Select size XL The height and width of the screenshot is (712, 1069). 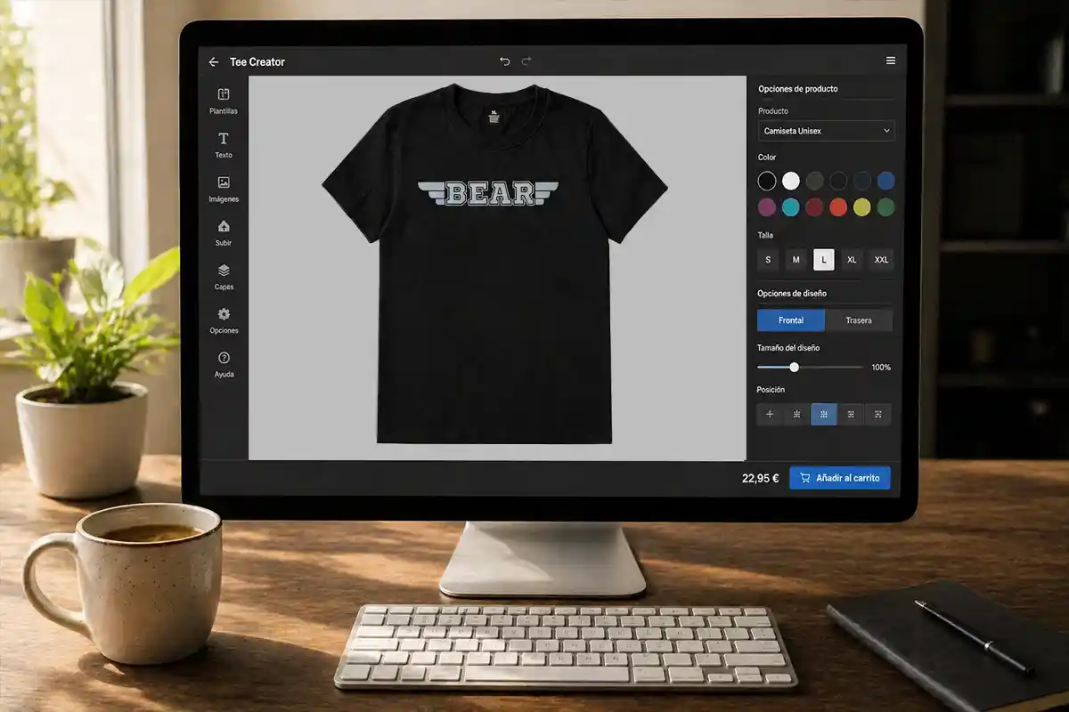click(x=852, y=260)
